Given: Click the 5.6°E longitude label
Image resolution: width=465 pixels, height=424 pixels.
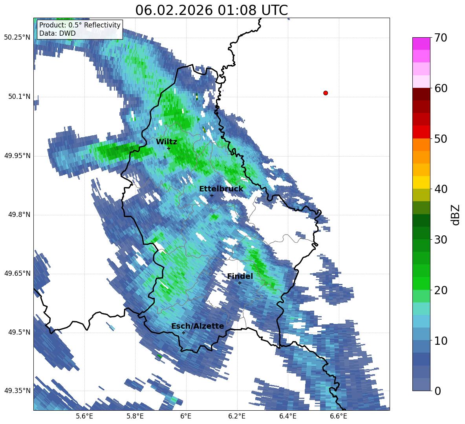Looking at the screenshot, I should pyautogui.click(x=84, y=416).
